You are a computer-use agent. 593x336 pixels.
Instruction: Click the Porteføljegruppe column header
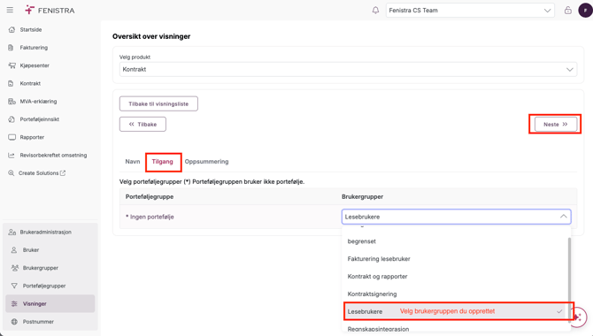coord(150,196)
